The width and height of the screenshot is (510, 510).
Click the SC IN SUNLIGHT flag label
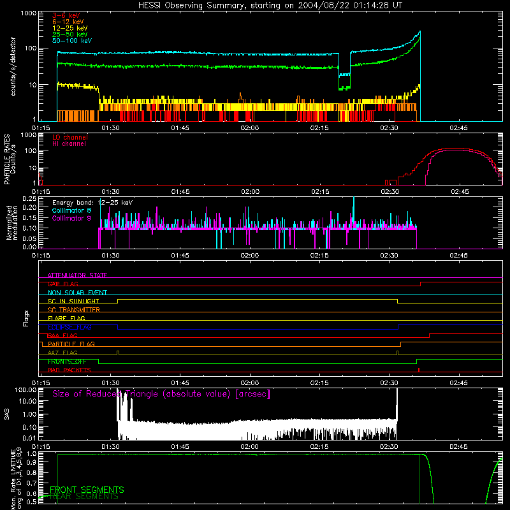[73, 301]
